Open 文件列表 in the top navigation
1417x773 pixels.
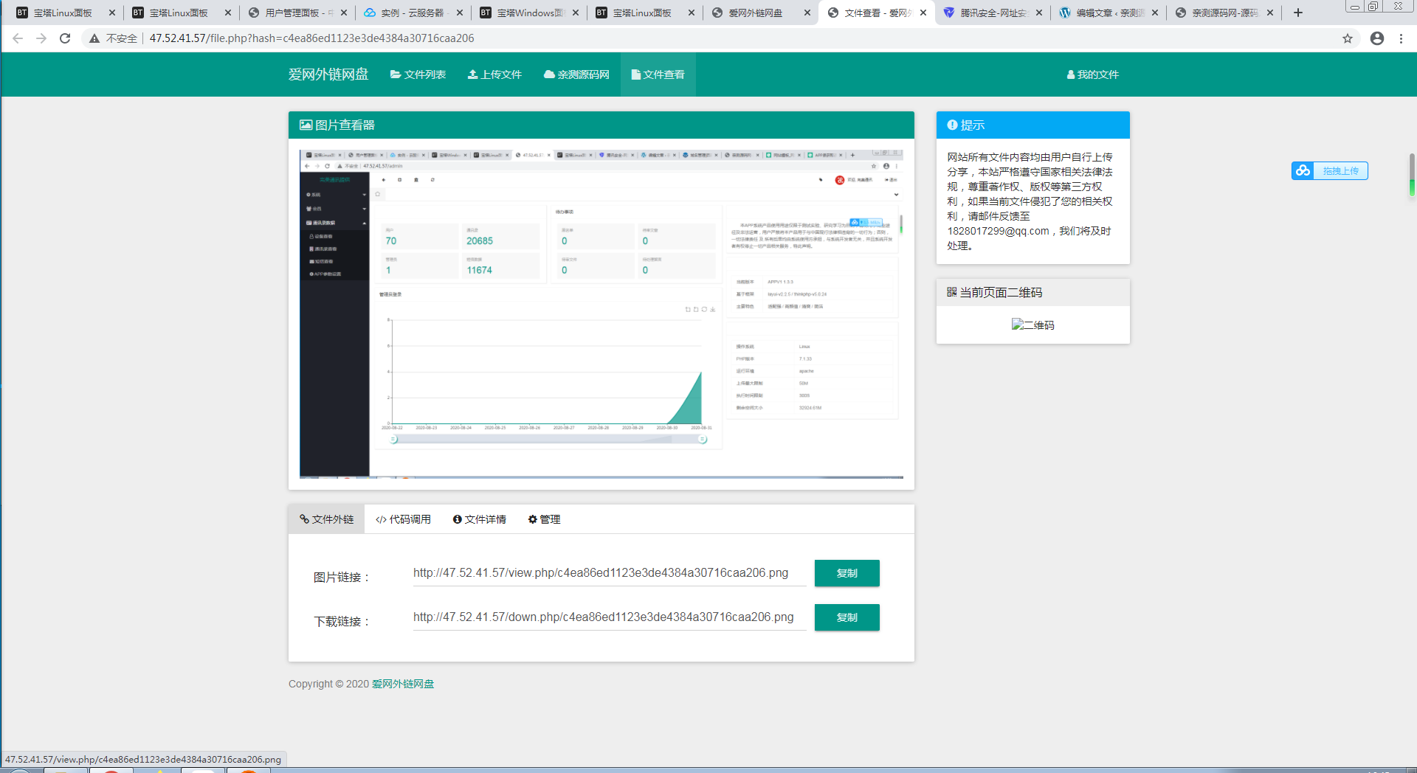418,74
